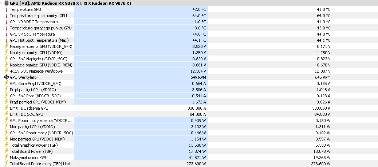Click thermometer icon beside GPU VR VDDC Temperatura
The height and width of the screenshot is (167, 378).
click(x=6, y=22)
